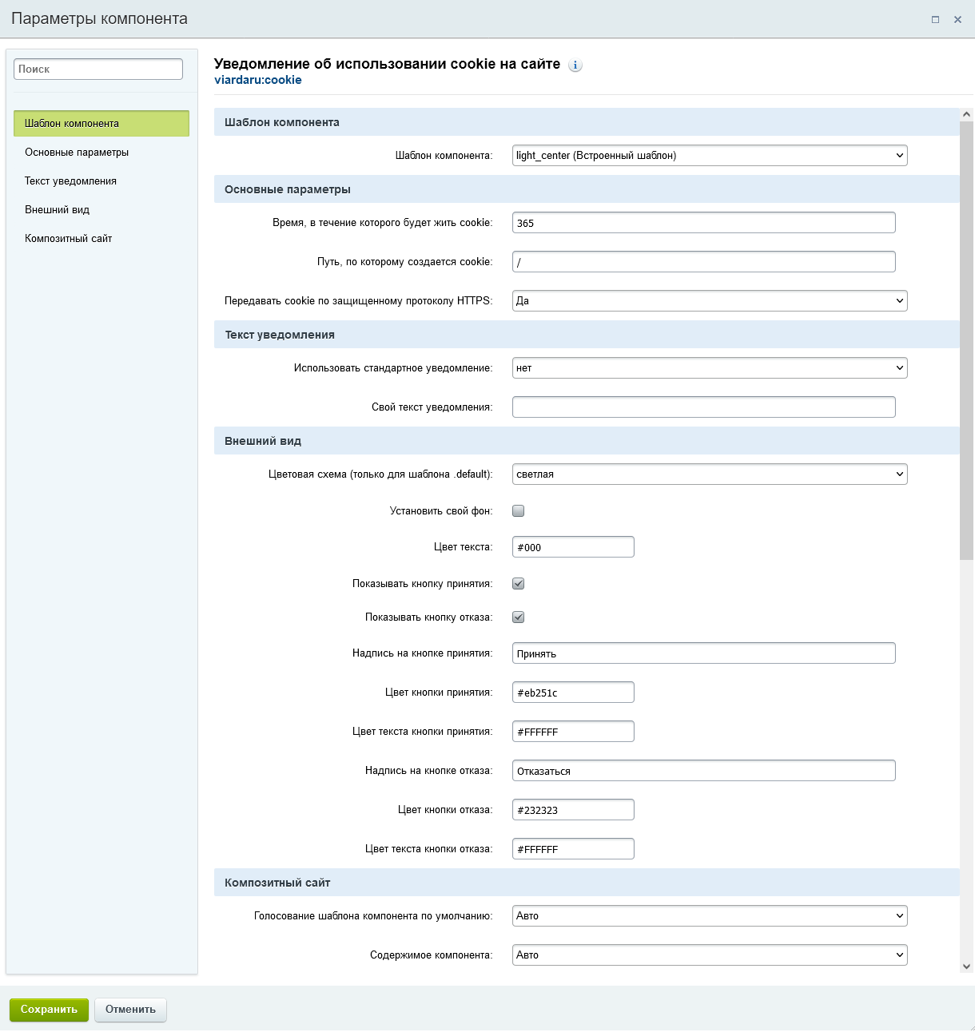The image size is (975, 1032).
Task: Click scrollbar down arrow in parameters panel
Action: point(966,967)
